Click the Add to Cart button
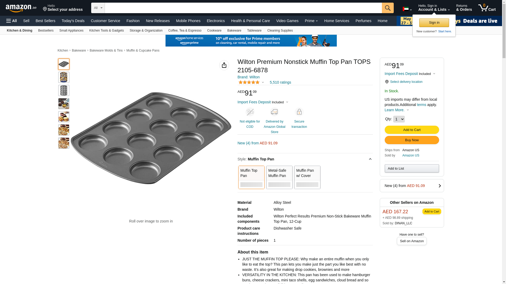The height and width of the screenshot is (284, 506). click(x=412, y=130)
